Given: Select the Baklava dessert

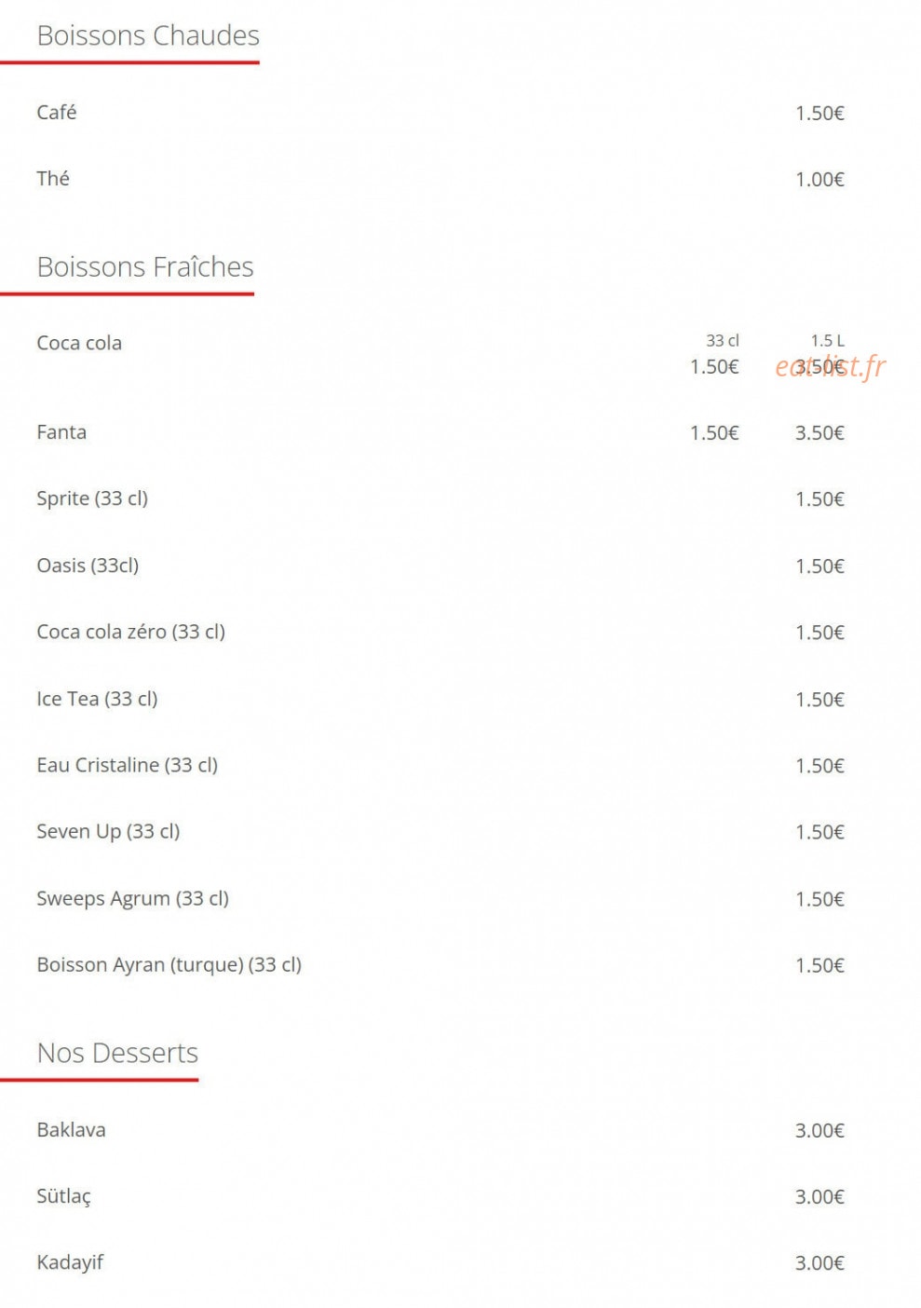Looking at the screenshot, I should (x=72, y=1130).
